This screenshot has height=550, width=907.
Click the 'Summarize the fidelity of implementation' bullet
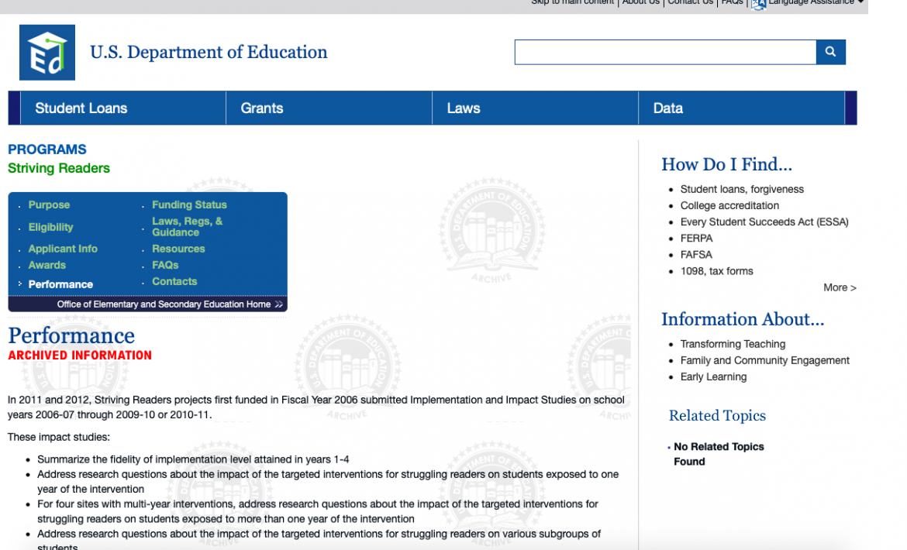pos(193,460)
